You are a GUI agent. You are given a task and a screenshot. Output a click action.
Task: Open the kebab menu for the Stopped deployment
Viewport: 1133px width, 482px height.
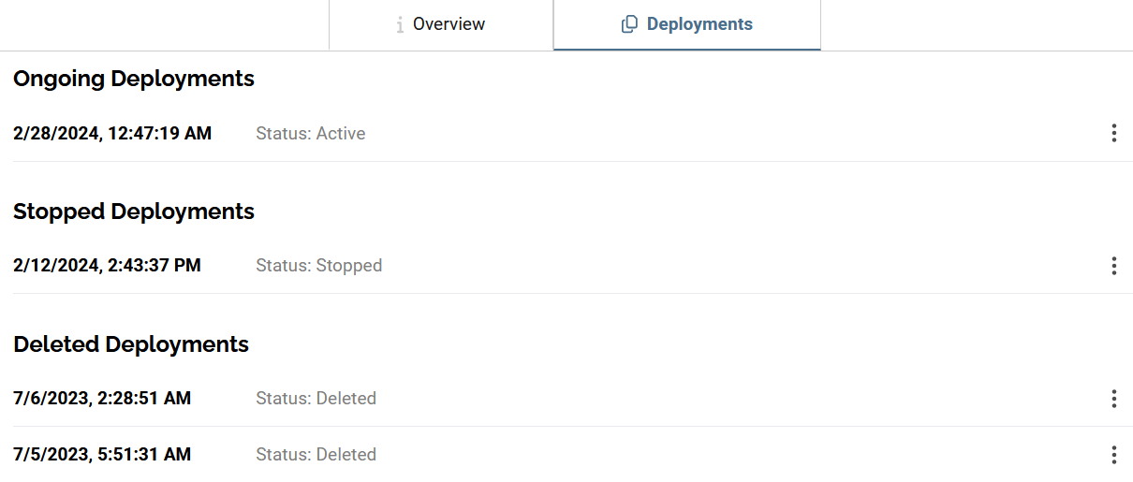tap(1113, 266)
